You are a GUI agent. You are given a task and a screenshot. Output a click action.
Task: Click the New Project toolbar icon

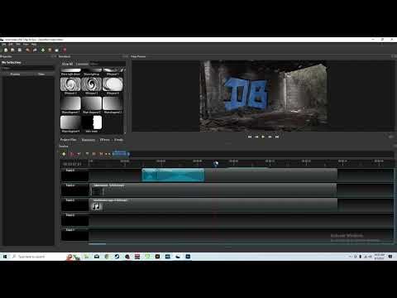(6, 50)
